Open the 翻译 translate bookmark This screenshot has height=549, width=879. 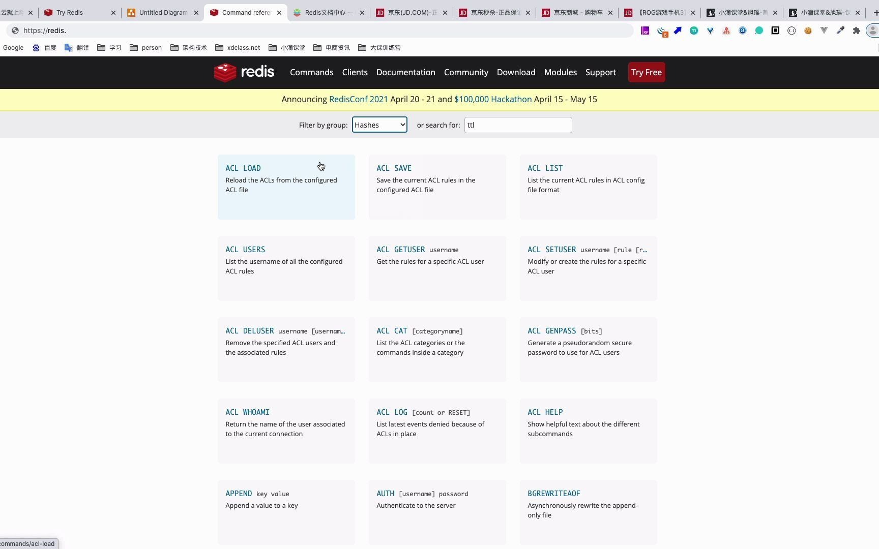(x=77, y=48)
